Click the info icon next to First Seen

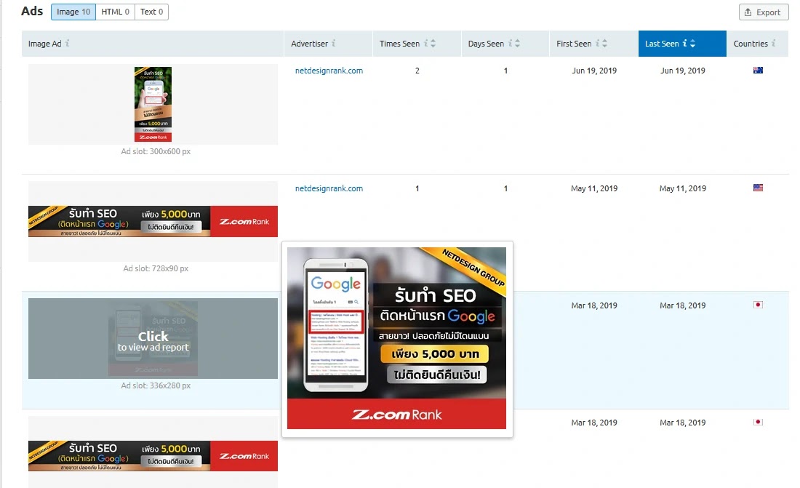point(597,44)
